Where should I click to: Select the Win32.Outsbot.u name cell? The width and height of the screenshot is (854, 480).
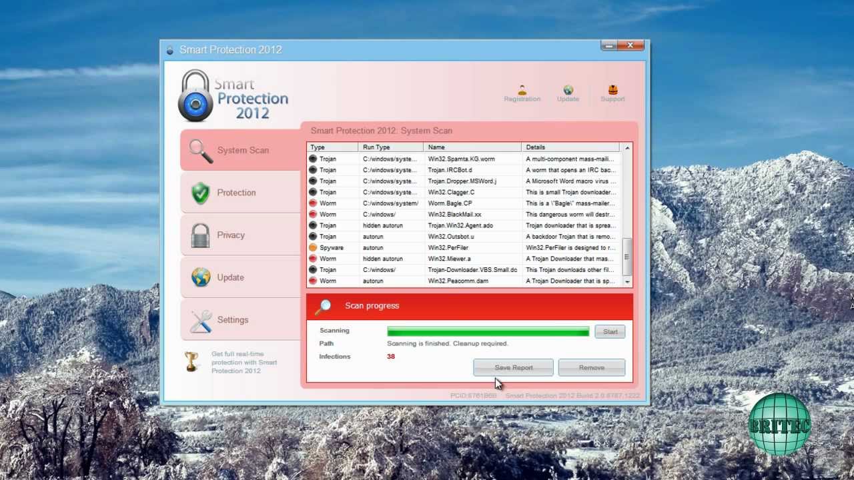tap(451, 237)
